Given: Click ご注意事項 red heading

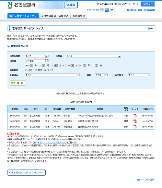Looking at the screenshot, I should click(x=13, y=133).
